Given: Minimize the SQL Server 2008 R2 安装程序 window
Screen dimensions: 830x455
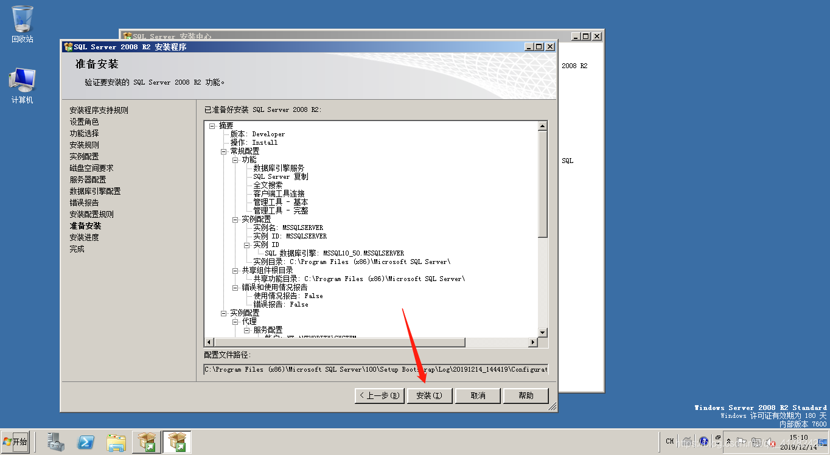Looking at the screenshot, I should point(530,47).
